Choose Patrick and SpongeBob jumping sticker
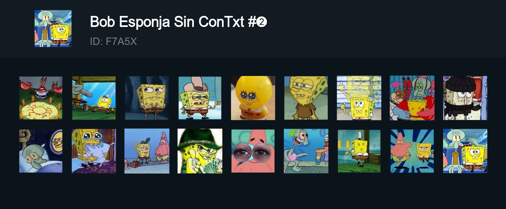This screenshot has height=209, width=506. coord(412,151)
